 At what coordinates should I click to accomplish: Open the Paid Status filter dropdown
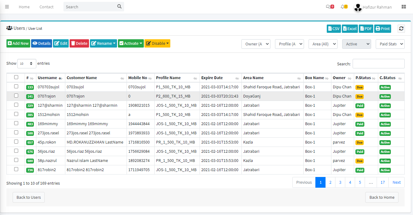[x=390, y=44]
